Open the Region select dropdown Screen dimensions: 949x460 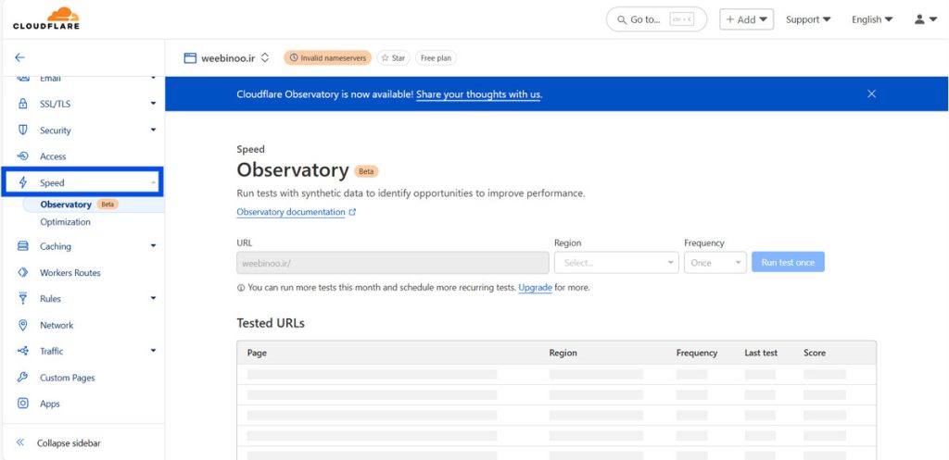tap(615, 263)
